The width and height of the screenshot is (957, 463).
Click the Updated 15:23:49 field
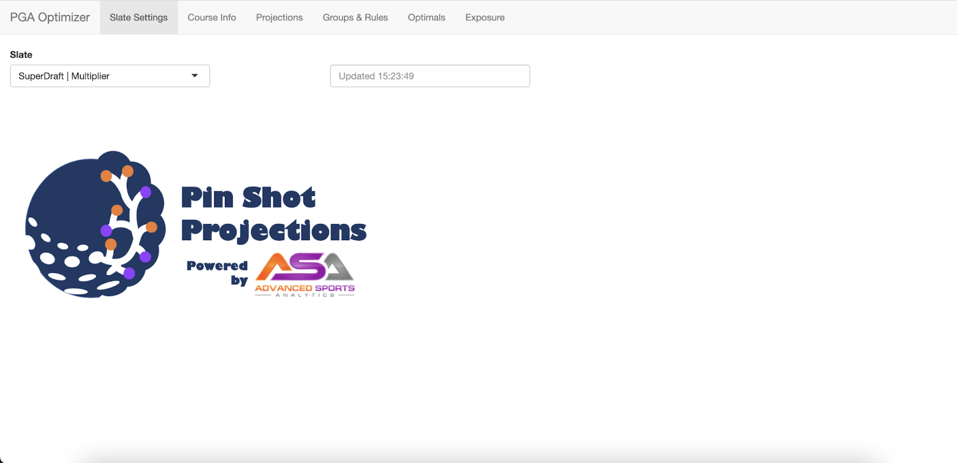[x=430, y=76]
